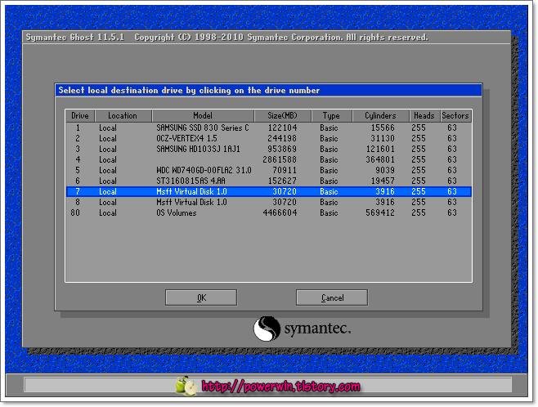Select drive 3 SAMSUNG HD103SJ row
The image size is (538, 407).
click(x=269, y=150)
